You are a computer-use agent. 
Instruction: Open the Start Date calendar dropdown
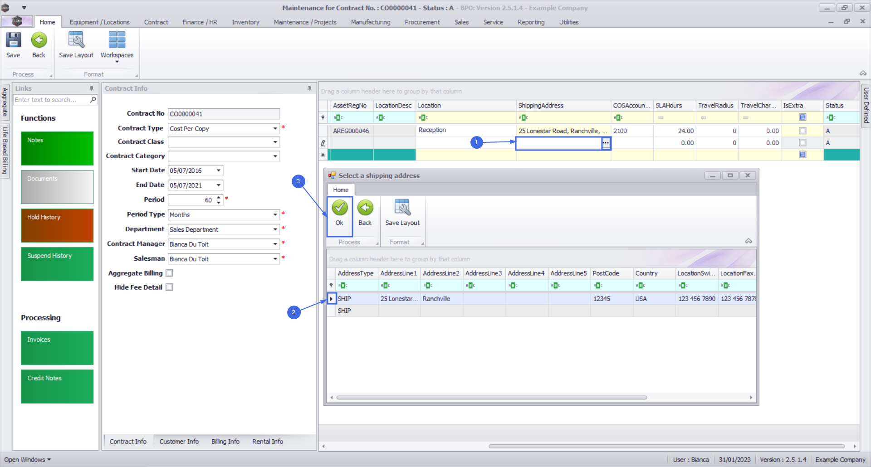(219, 171)
